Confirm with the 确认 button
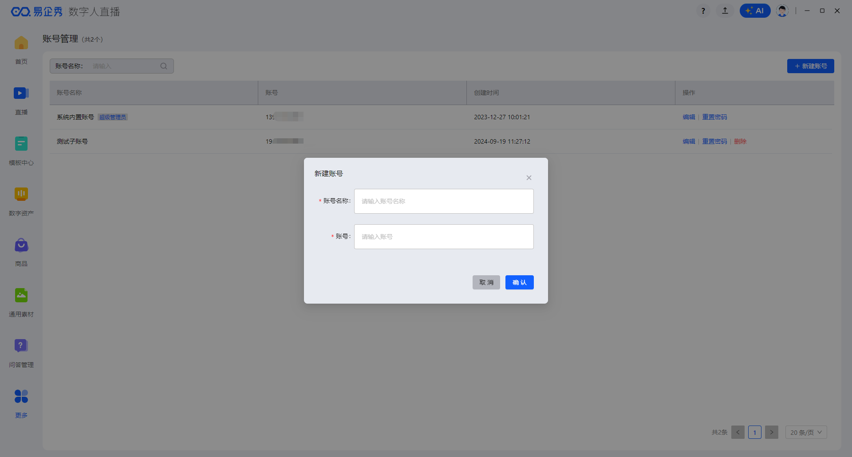The height and width of the screenshot is (457, 852). (519, 282)
